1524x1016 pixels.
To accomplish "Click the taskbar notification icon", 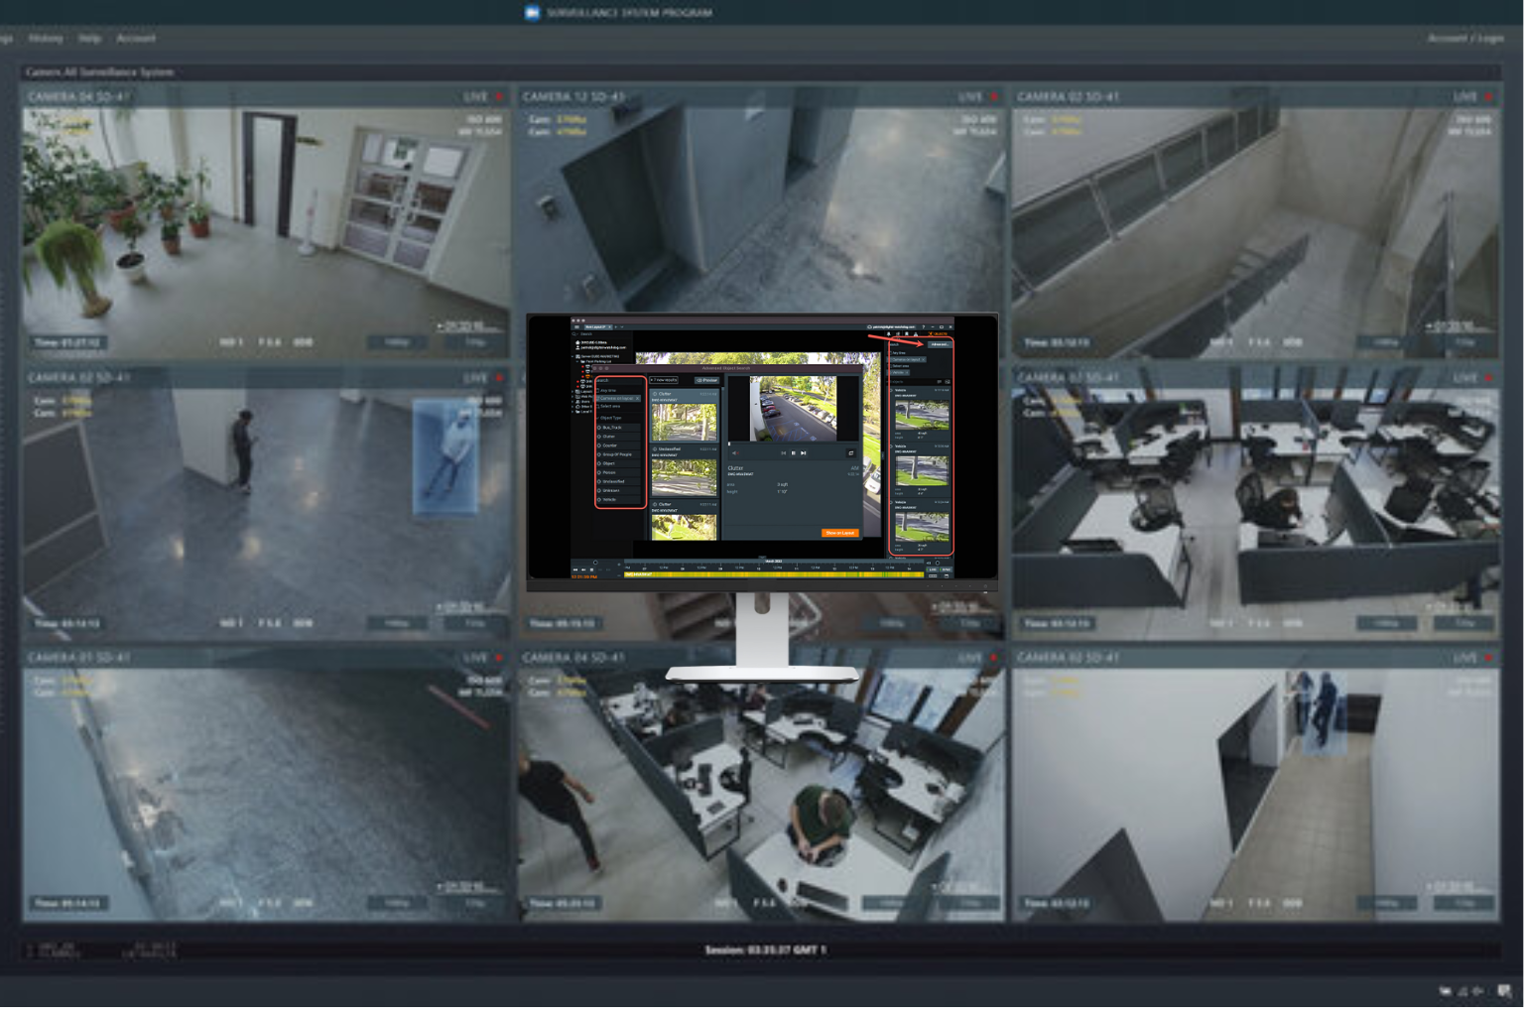I will pos(1504,990).
